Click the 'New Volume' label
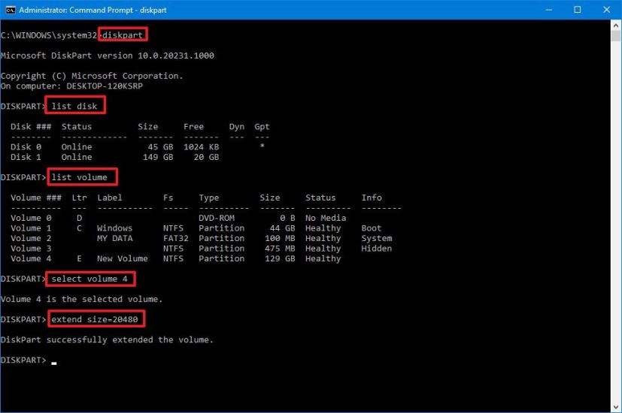622x413 pixels. click(123, 258)
